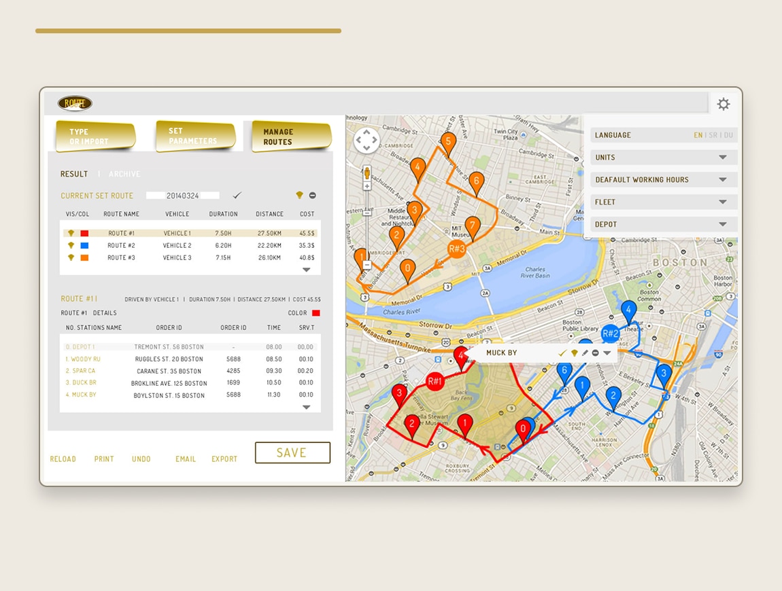Select the Street View pegman icon

tap(367, 173)
